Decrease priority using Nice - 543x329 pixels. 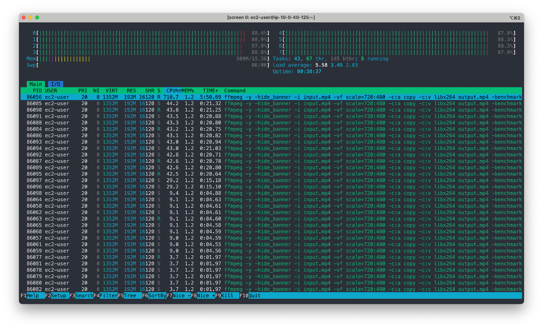click(178, 295)
